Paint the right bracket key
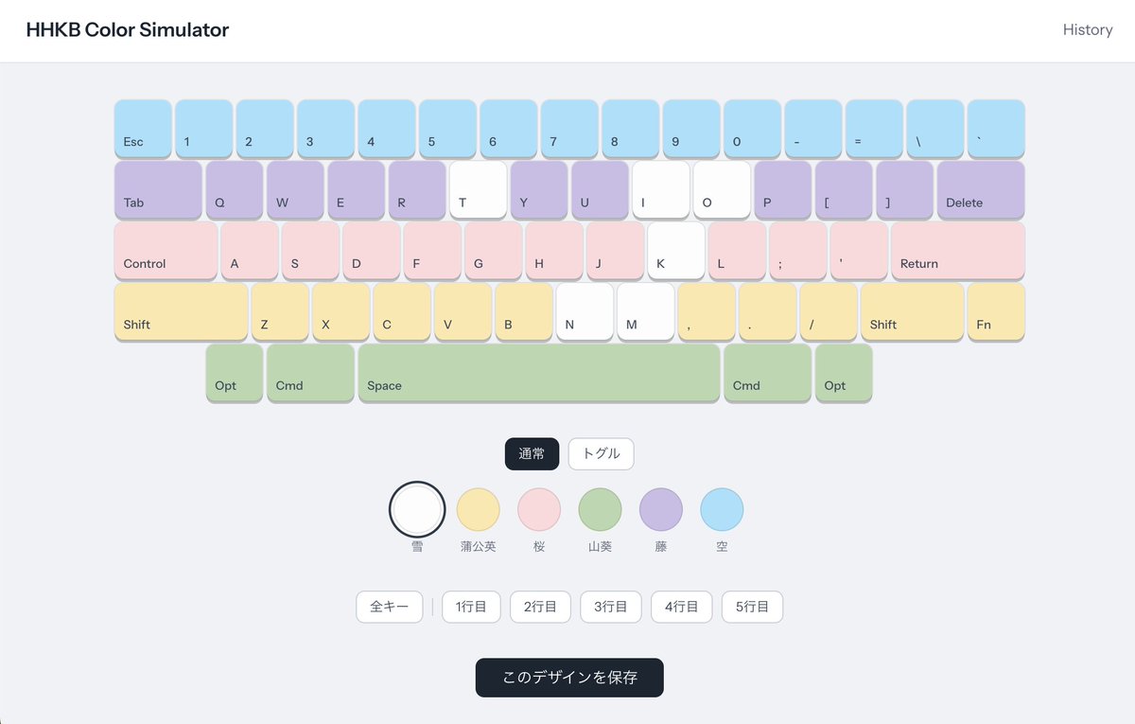 coord(905,189)
